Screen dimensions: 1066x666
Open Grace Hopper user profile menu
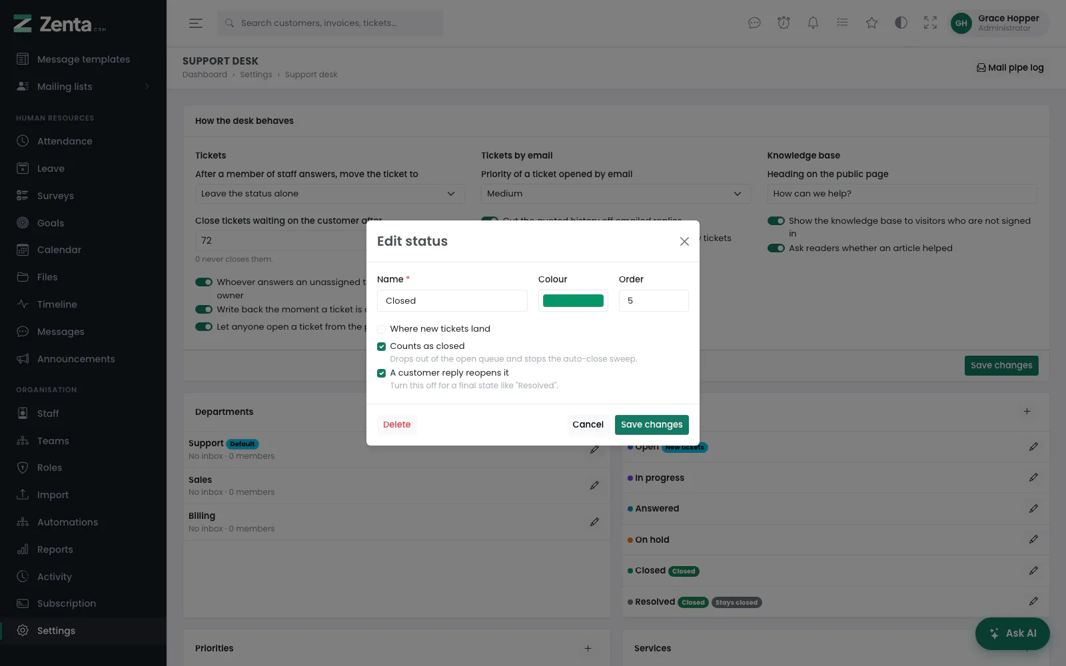click(x=998, y=23)
